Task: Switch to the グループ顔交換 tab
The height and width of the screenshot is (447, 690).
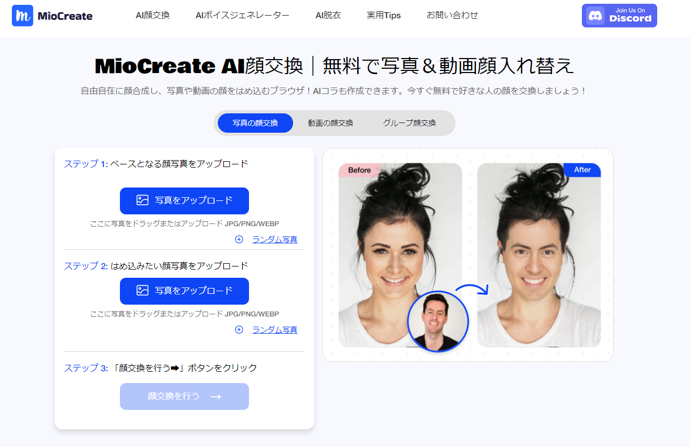Action: coord(410,123)
